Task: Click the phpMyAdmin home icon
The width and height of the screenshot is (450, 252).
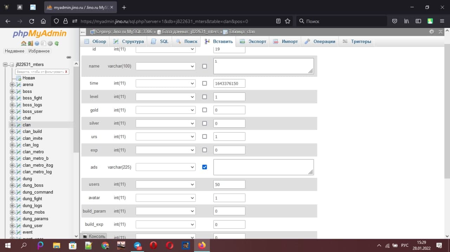Action: 23,43
